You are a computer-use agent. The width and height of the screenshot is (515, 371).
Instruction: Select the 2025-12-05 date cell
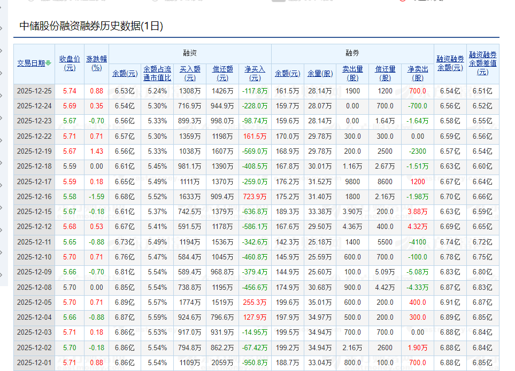tap(34, 303)
